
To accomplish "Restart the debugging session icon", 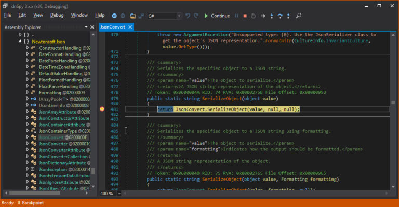I will click(253, 16).
